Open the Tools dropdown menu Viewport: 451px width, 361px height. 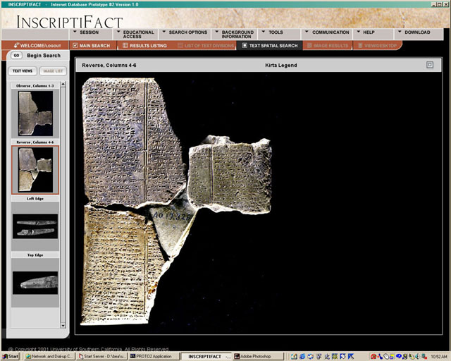click(280, 35)
